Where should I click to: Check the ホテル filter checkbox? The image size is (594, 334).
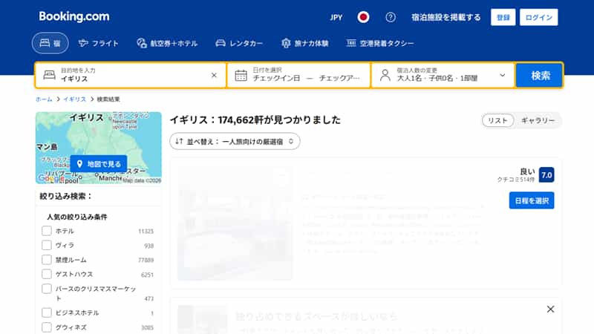click(47, 231)
